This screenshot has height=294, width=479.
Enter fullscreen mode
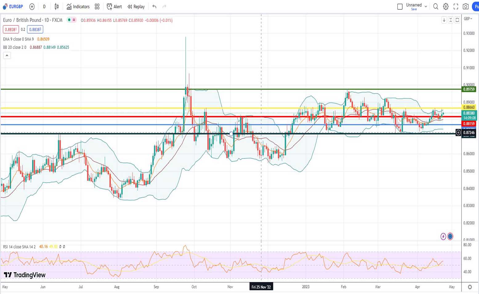pyautogui.click(x=456, y=6)
